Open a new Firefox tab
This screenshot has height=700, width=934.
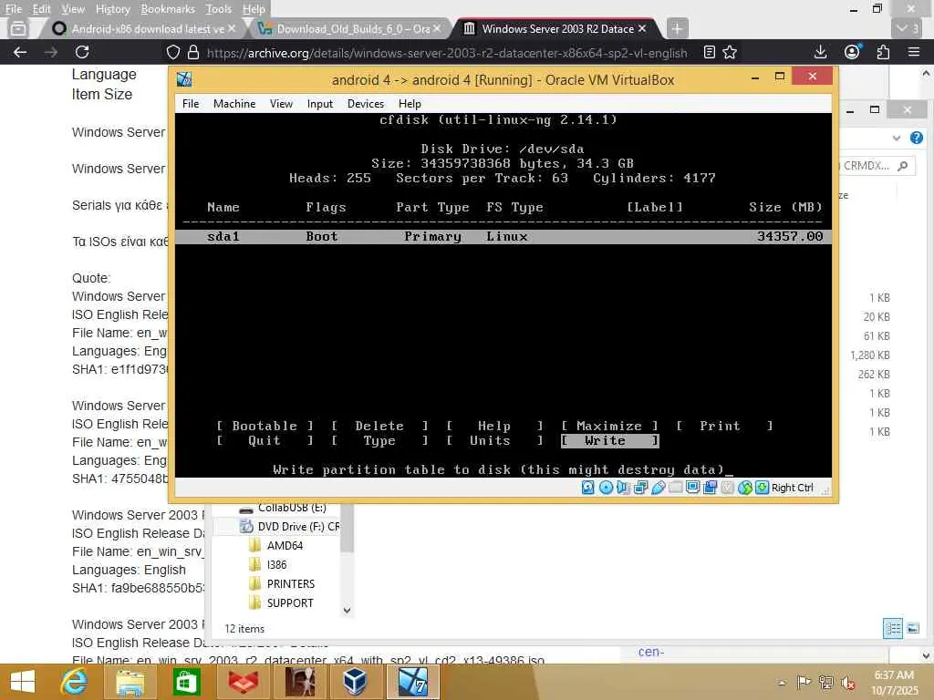[x=677, y=28]
